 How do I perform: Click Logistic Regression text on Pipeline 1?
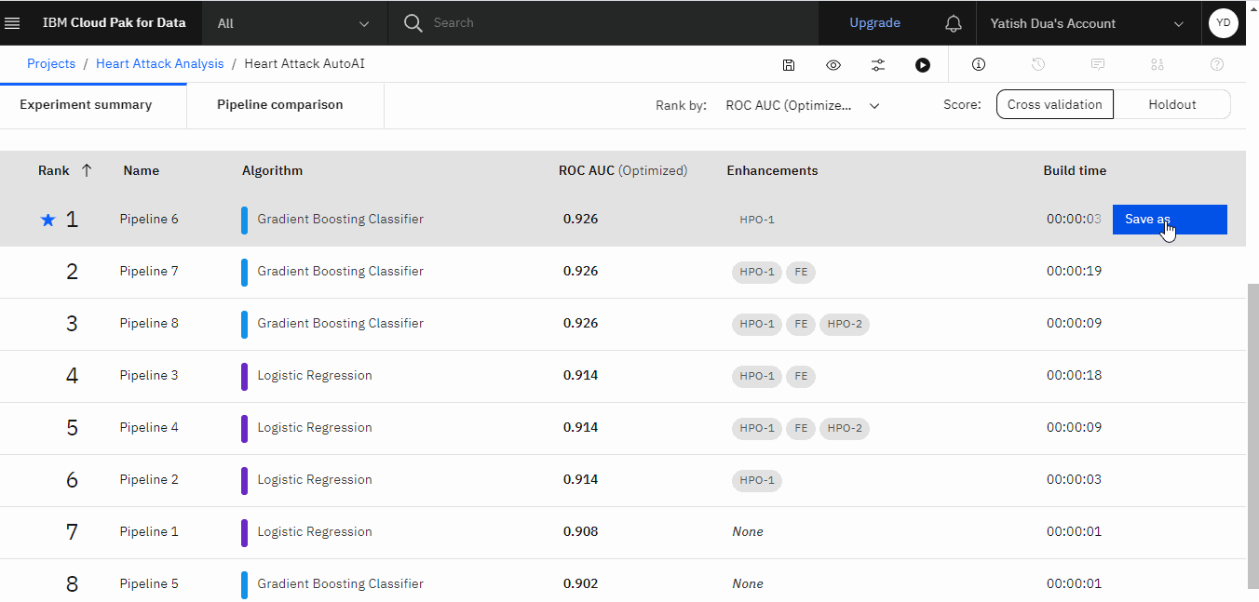click(315, 532)
